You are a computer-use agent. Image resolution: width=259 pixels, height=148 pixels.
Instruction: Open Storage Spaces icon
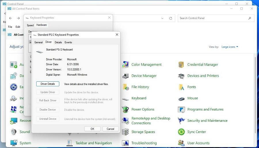click(x=125, y=132)
